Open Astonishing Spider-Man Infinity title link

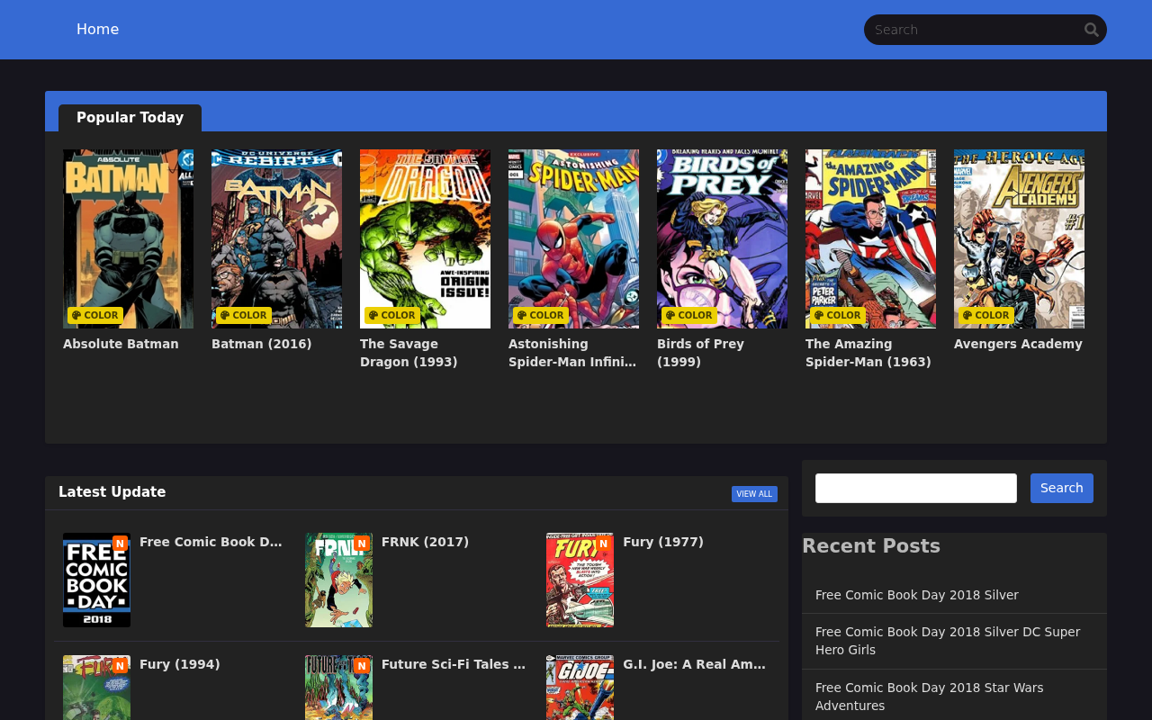point(572,353)
